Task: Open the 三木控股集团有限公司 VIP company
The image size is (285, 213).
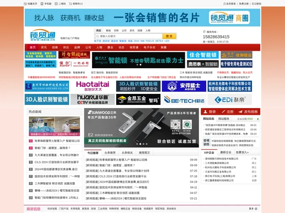Action: [x=217, y=163]
